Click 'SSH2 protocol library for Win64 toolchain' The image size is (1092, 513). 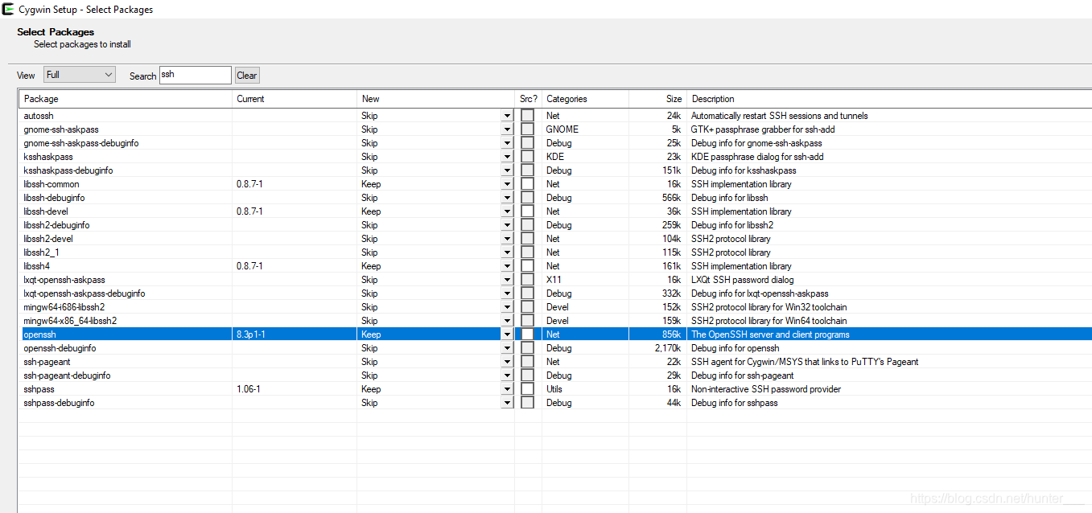click(769, 321)
